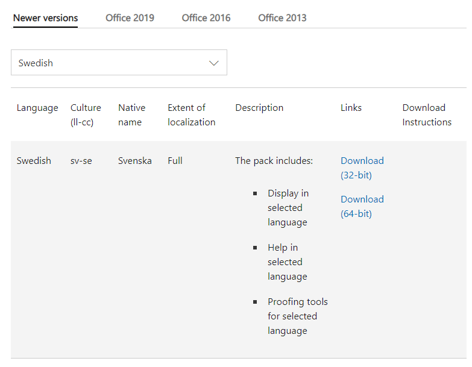The height and width of the screenshot is (367, 472).
Task: Open the Office 2016 tab
Action: point(206,18)
